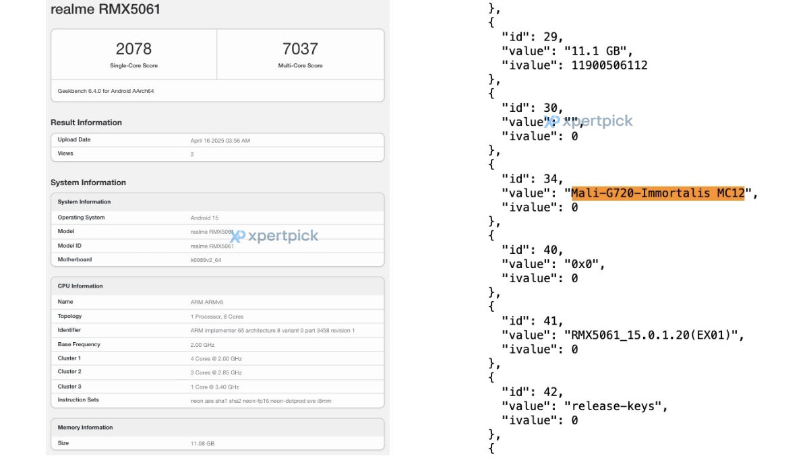Click the Cluster 2 row label
Viewport: 809px width, 458px height.
pos(69,372)
